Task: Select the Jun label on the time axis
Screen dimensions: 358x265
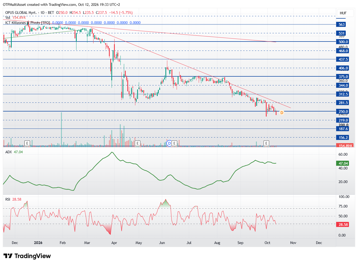Action: pyautogui.click(x=162, y=243)
